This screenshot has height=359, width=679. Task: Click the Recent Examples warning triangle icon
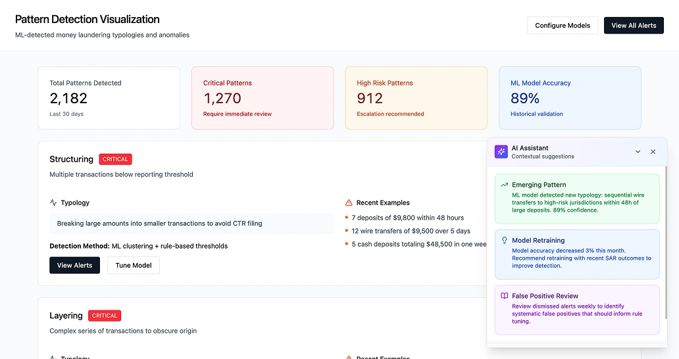tap(349, 203)
